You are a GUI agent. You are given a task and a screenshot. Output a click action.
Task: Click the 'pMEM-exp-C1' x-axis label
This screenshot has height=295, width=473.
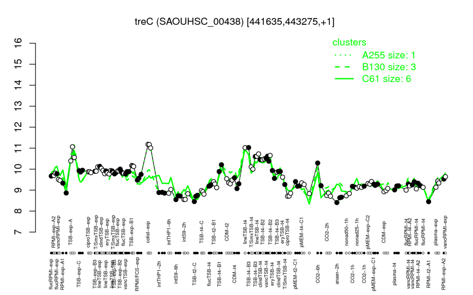[x=374, y=274]
